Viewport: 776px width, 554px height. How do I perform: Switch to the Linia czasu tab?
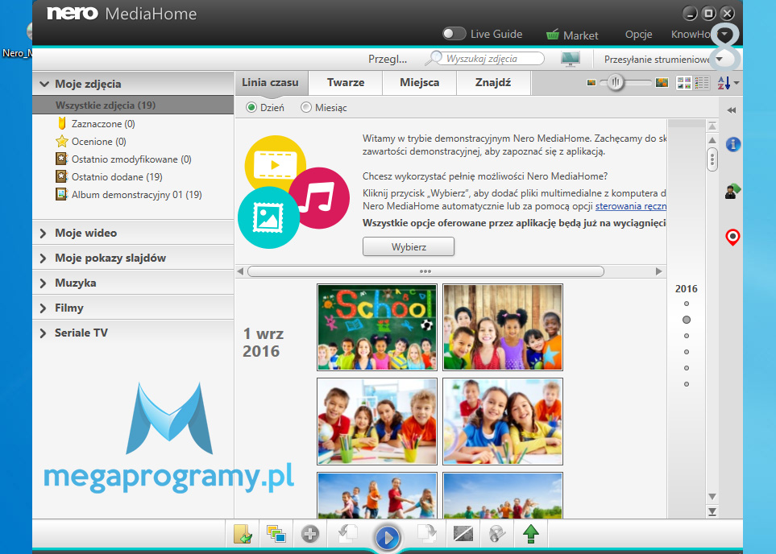270,83
